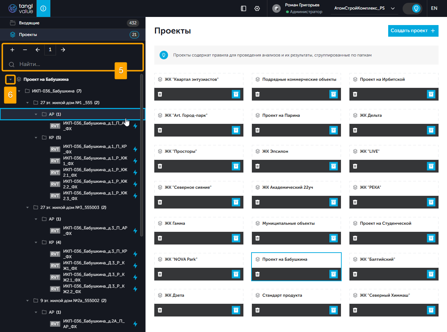Open the documentation panel icon in header

(243, 8)
